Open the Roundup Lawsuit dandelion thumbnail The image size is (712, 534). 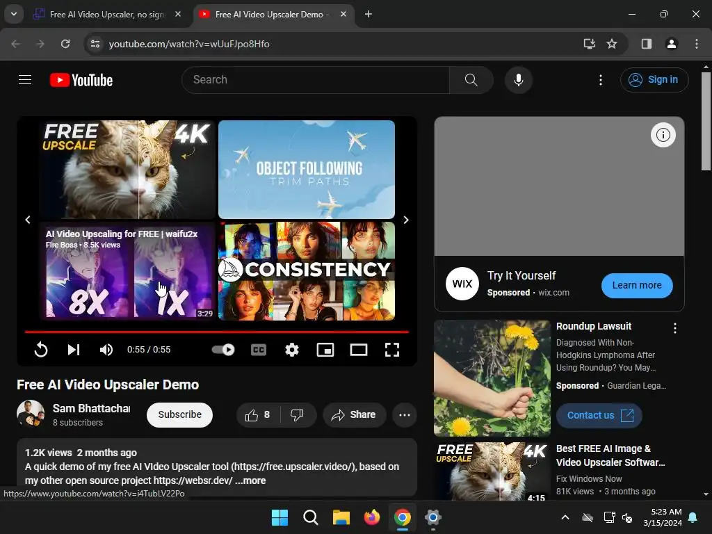[492, 378]
